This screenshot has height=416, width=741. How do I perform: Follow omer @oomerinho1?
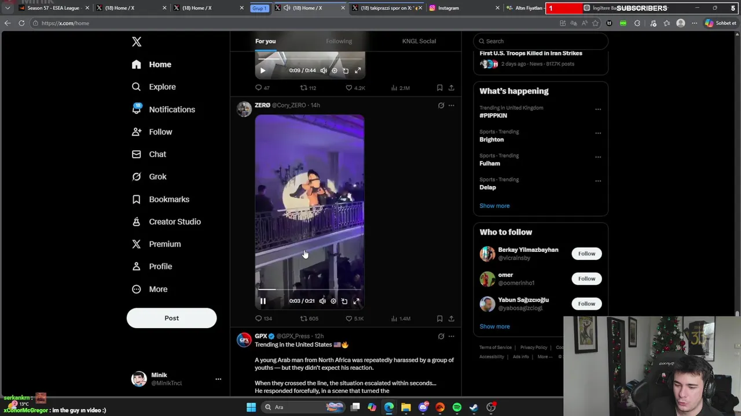pyautogui.click(x=586, y=278)
